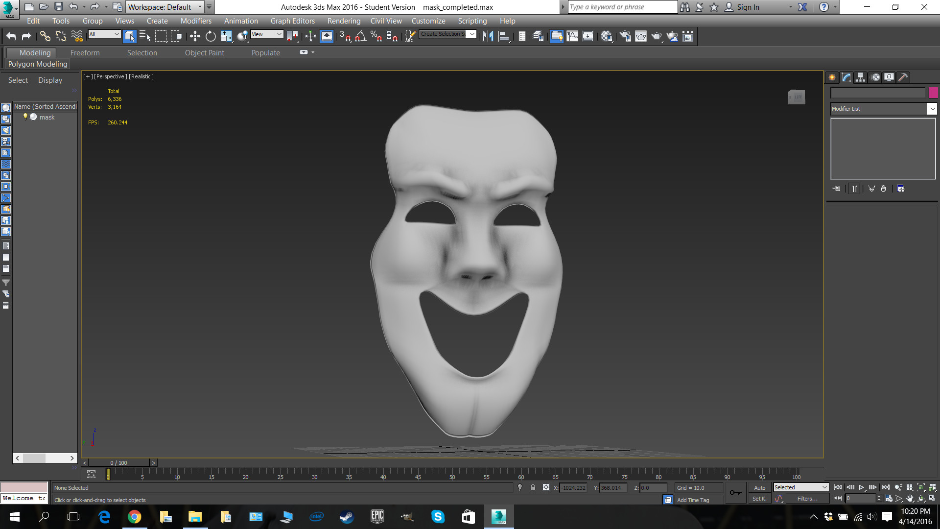Switch to the Modify panel icon
The height and width of the screenshot is (529, 940).
pyautogui.click(x=846, y=77)
